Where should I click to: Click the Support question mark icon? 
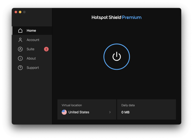[x=20, y=68]
